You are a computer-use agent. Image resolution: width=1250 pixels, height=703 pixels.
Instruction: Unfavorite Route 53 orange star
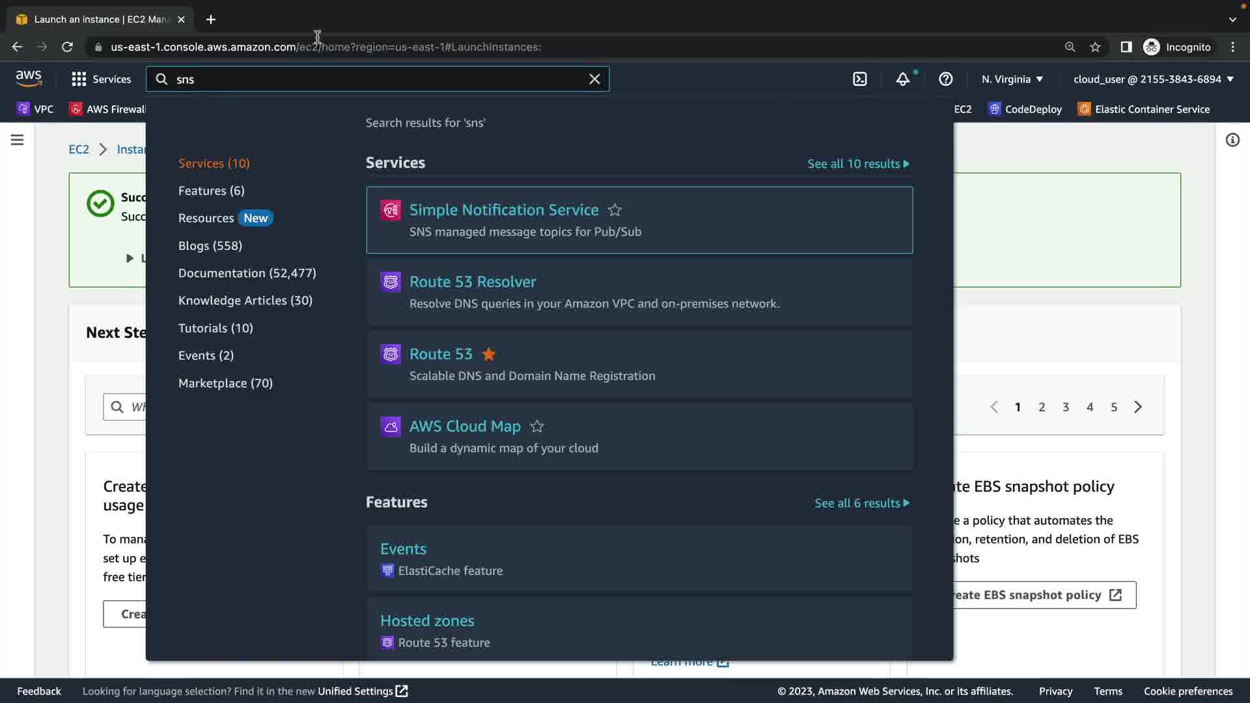tap(488, 354)
